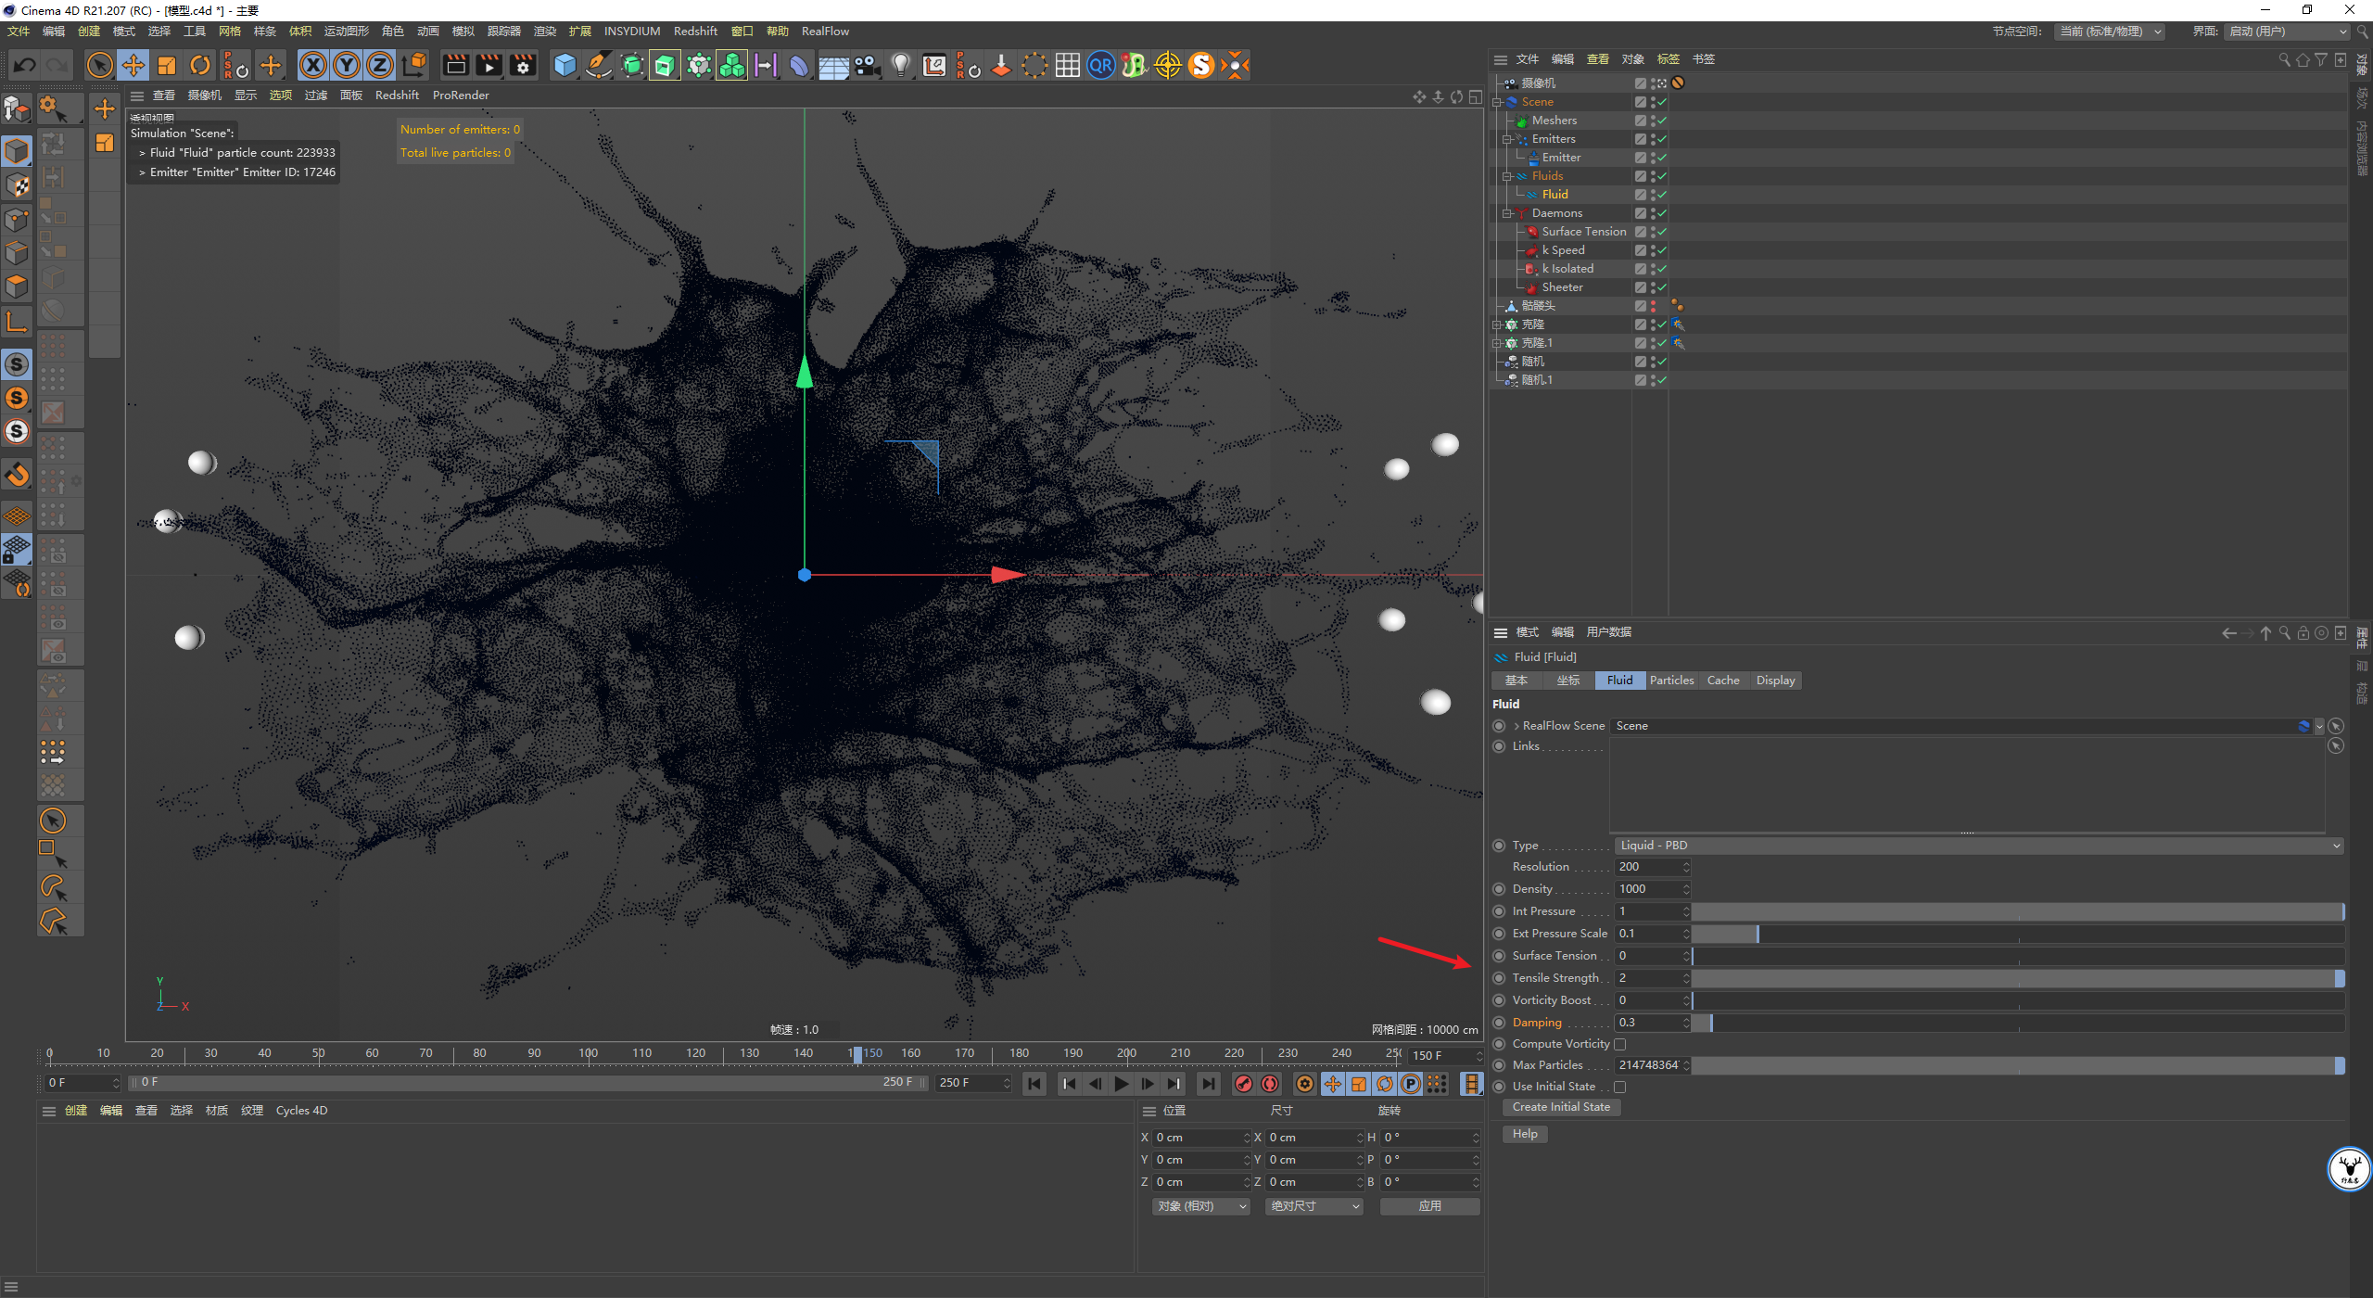Open Edit Render Settings icon

point(524,65)
